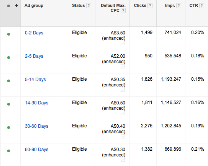Select the 0.18% CTR value
This screenshot has height=166, width=208.
(197, 56)
